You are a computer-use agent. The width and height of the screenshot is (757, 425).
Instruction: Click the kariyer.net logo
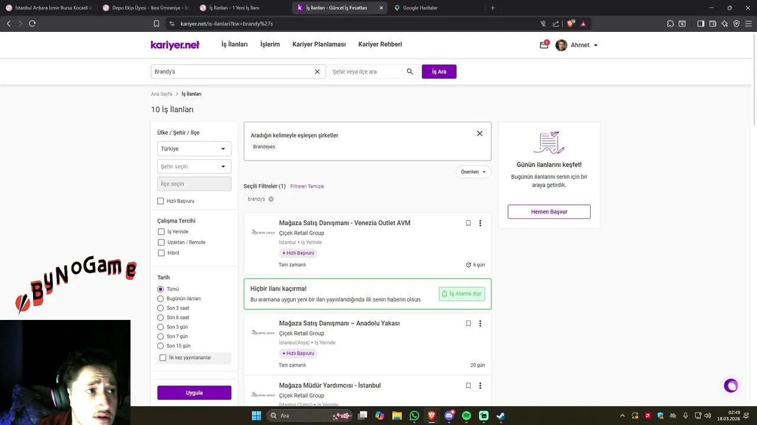click(x=175, y=45)
